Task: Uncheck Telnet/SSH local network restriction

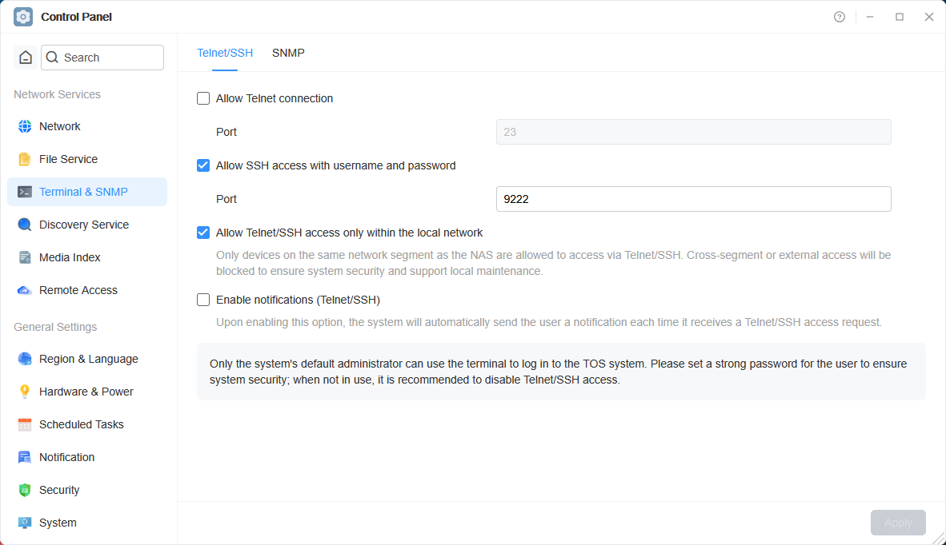Action: coord(203,233)
